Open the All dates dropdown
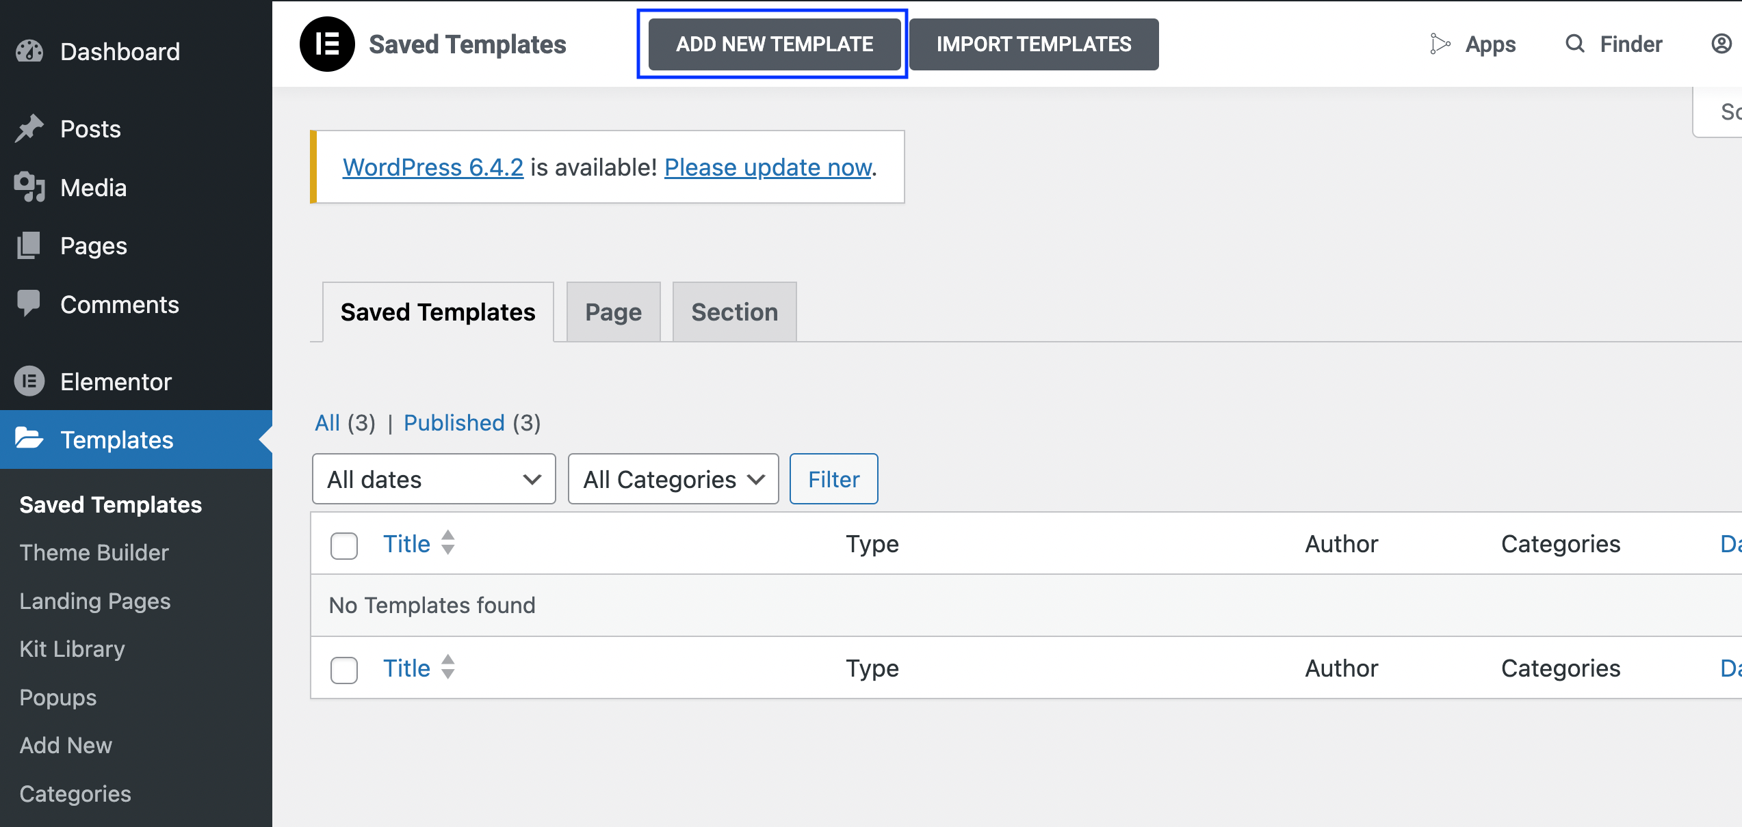The image size is (1742, 827). [432, 478]
